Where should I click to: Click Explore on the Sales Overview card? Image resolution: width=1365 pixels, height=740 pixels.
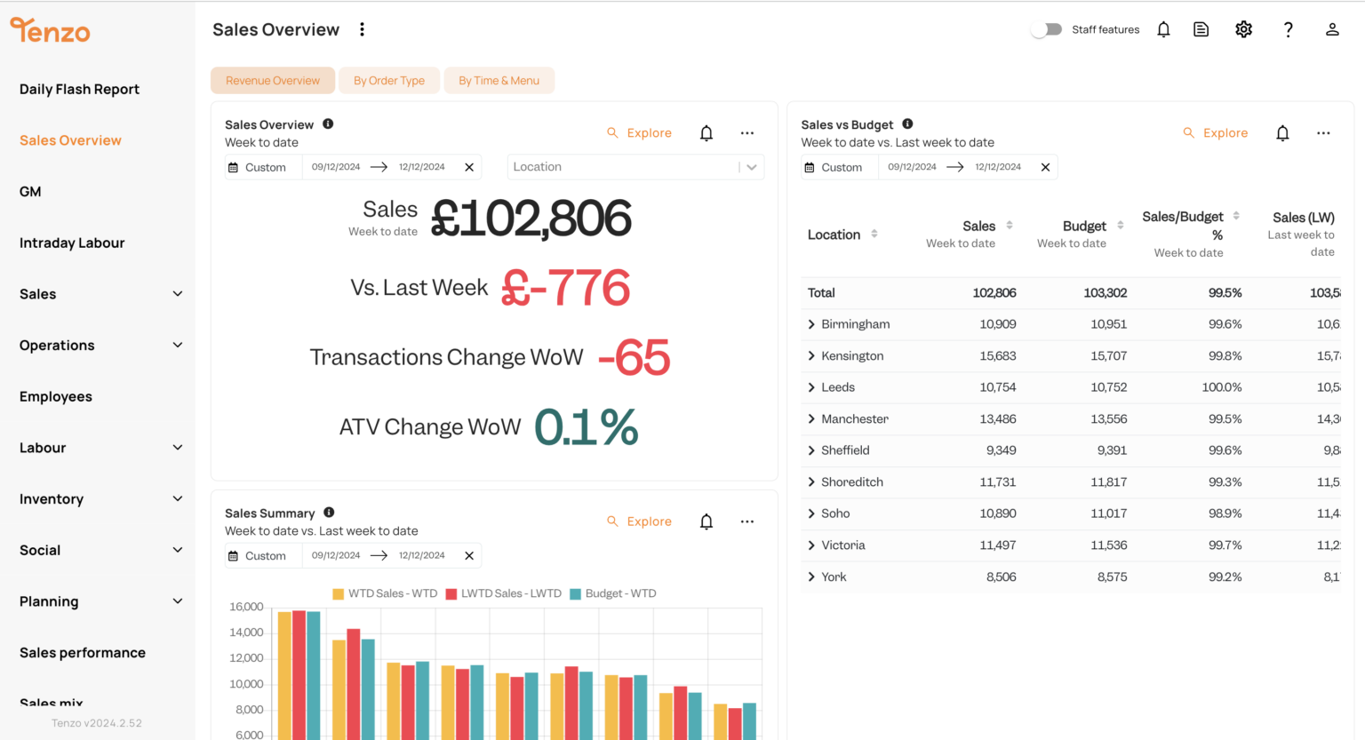(x=640, y=133)
